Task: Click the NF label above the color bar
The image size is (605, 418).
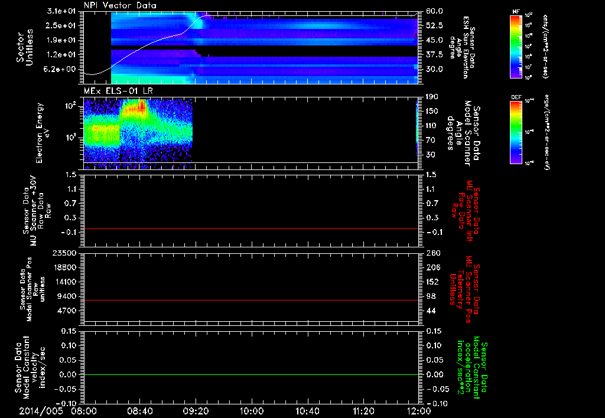Action: pos(516,12)
